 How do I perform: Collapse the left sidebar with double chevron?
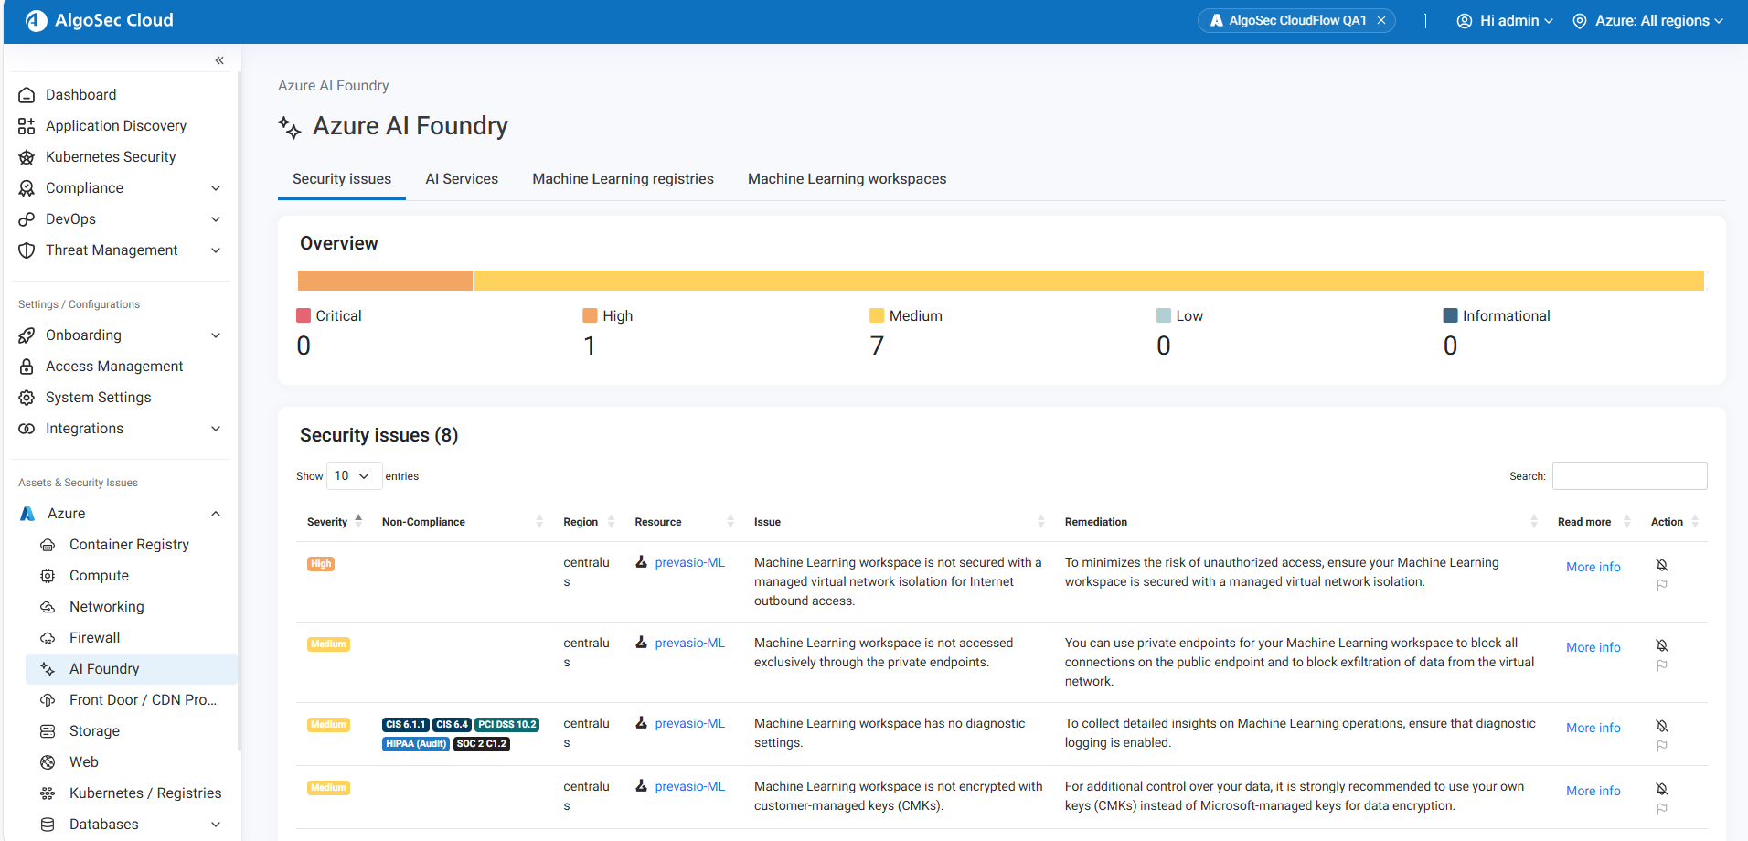(219, 60)
